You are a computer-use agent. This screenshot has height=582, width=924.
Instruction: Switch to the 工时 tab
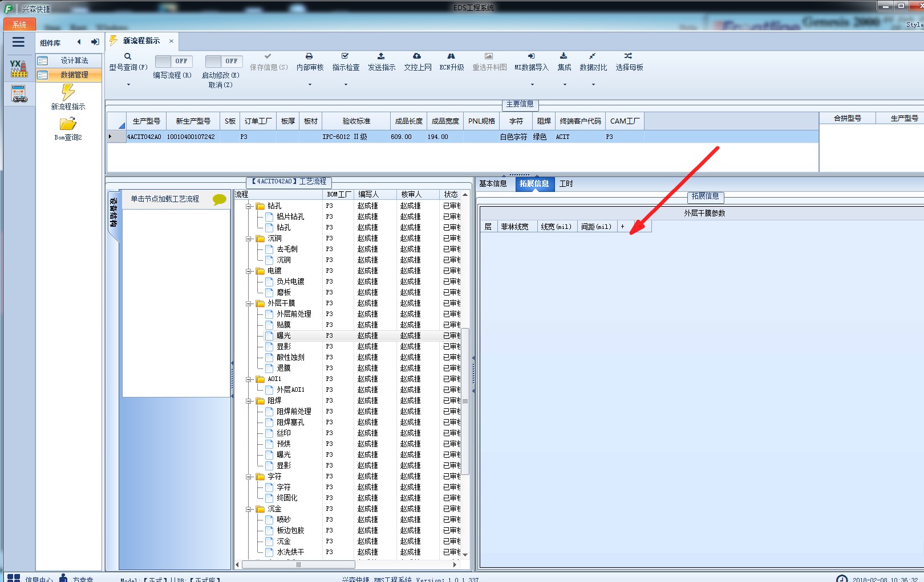point(566,183)
